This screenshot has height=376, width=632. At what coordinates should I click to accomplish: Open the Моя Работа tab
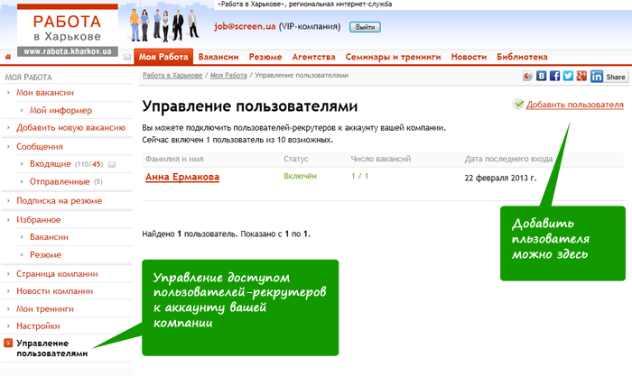pos(163,57)
